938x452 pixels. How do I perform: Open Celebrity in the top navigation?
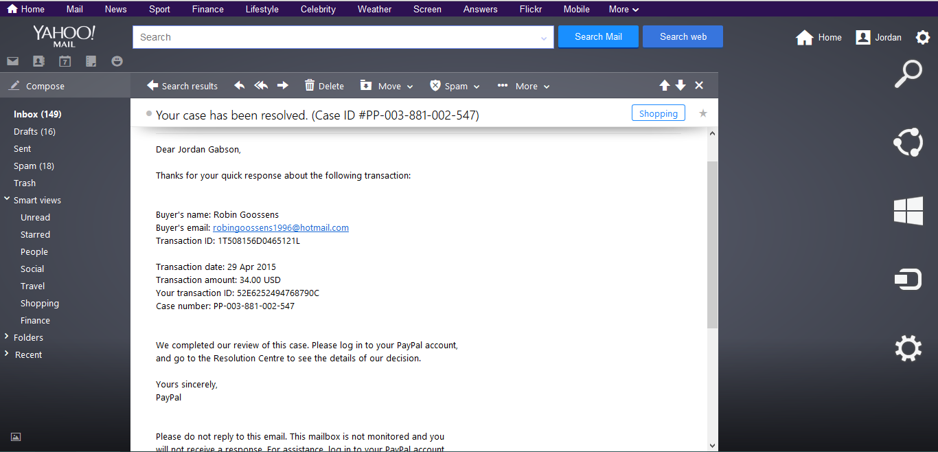(318, 9)
